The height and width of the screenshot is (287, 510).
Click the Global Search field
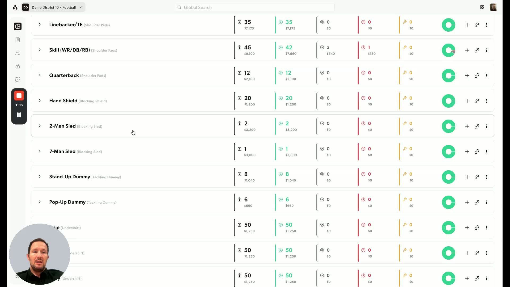click(254, 7)
